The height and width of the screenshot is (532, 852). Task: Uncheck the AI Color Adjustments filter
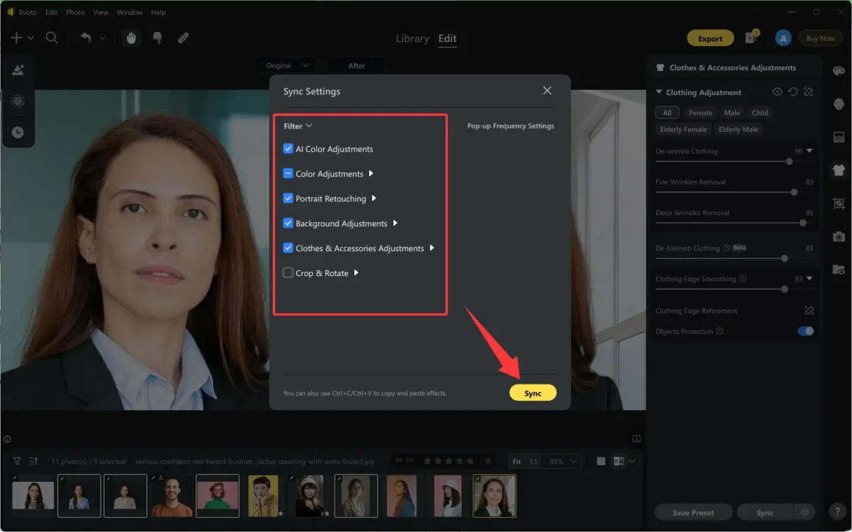click(x=288, y=149)
